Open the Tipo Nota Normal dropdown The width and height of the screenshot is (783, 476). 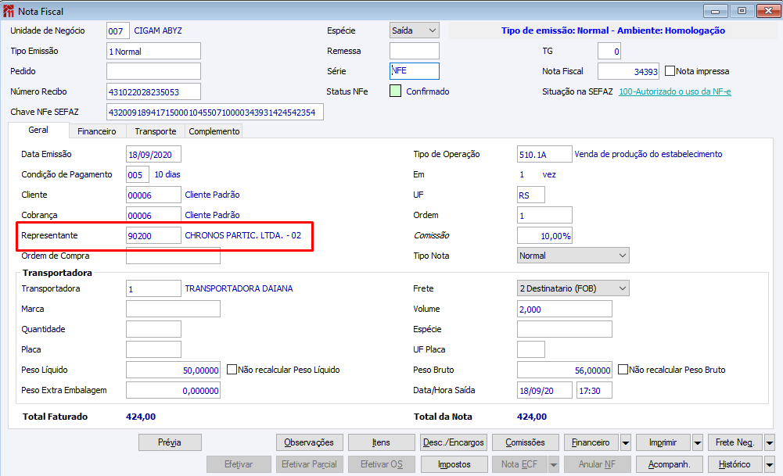(x=573, y=256)
